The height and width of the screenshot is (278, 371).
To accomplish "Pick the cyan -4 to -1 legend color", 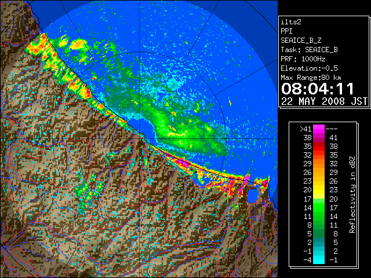I will click(319, 259).
